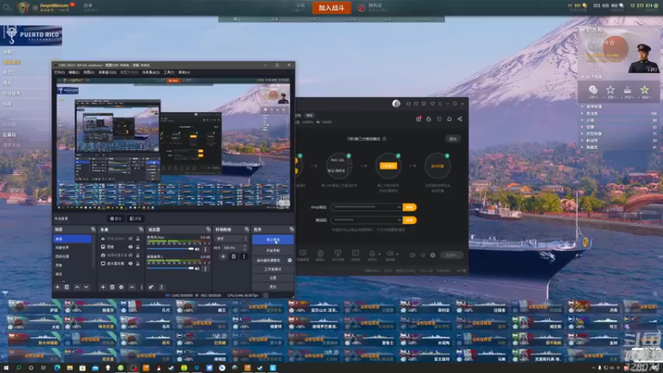Pop out the Scenes dock panel

click(93, 230)
